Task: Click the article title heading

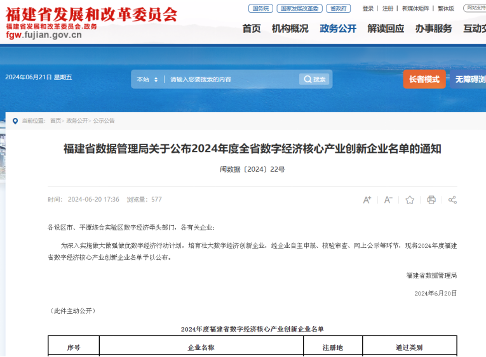Action: coord(252,149)
